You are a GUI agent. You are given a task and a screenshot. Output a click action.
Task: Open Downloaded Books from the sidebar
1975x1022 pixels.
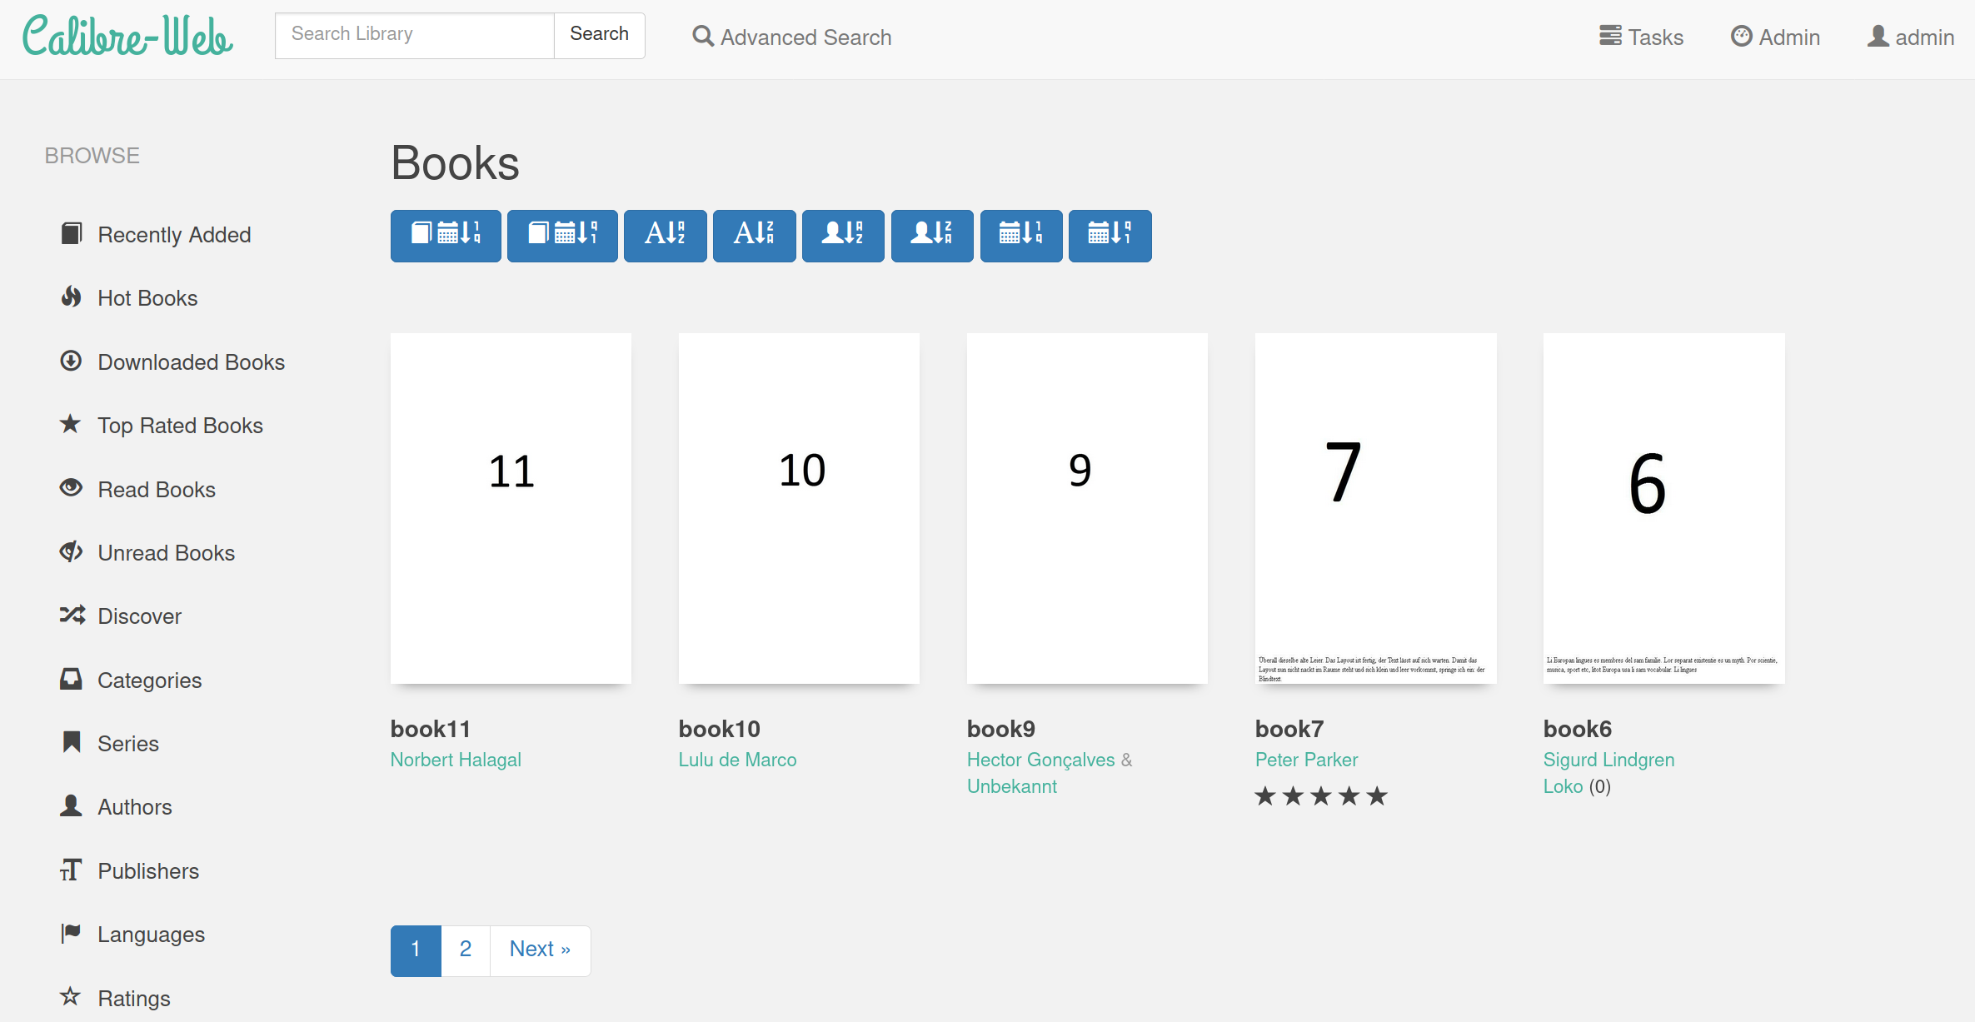192,361
